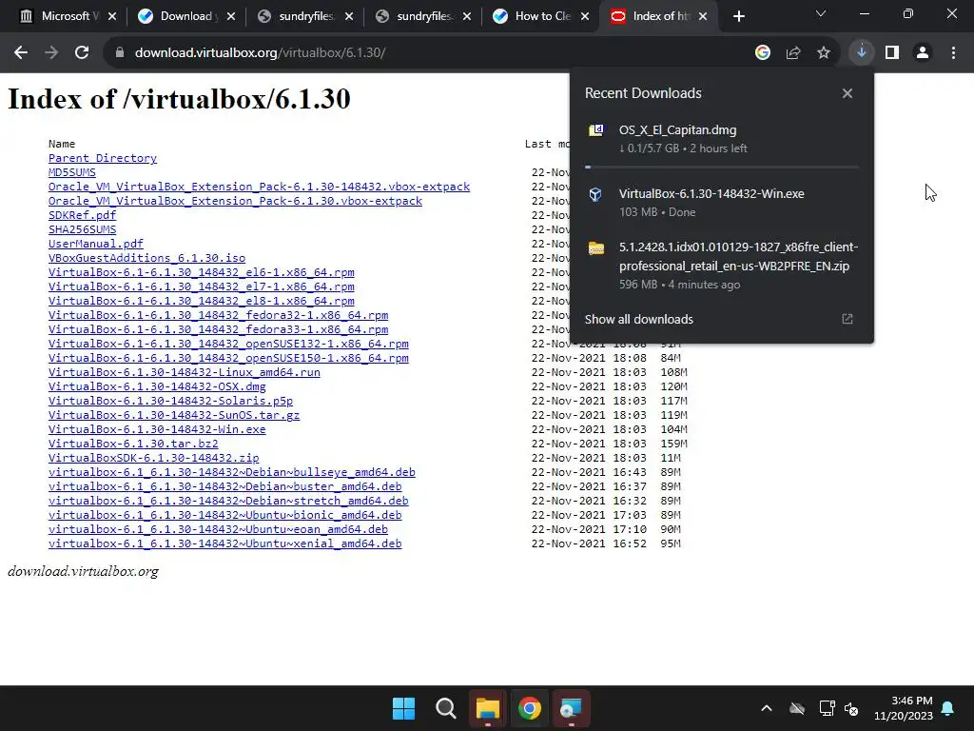Close the How to Cle tab
This screenshot has width=974, height=731.
(x=585, y=16)
